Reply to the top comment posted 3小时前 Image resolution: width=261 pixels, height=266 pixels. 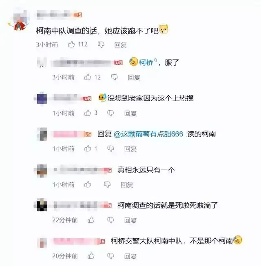[121, 45]
